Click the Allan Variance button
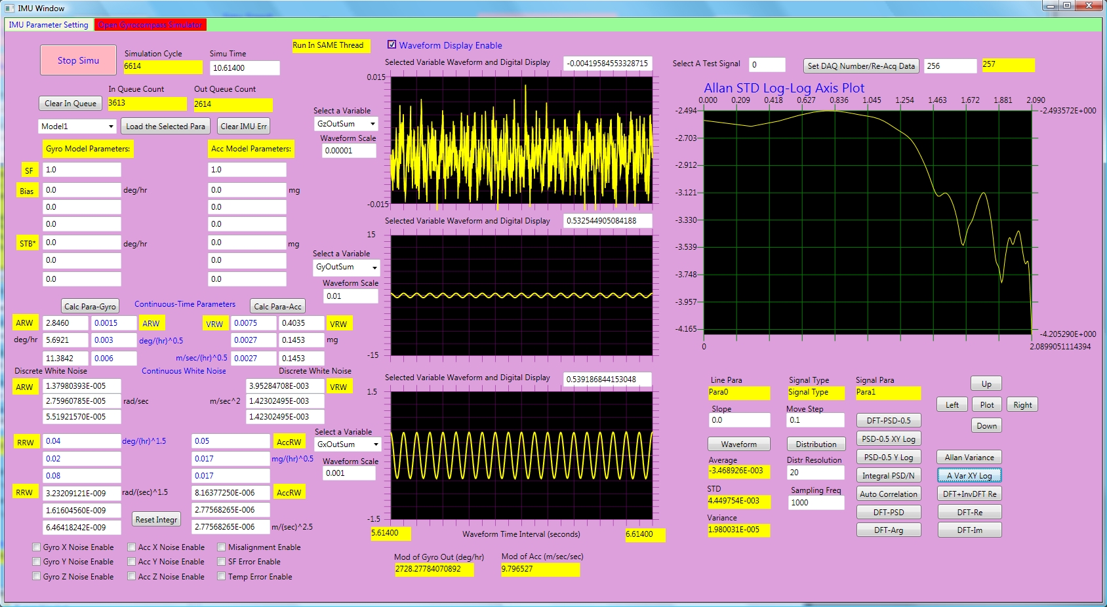The width and height of the screenshot is (1107, 607). coord(969,458)
